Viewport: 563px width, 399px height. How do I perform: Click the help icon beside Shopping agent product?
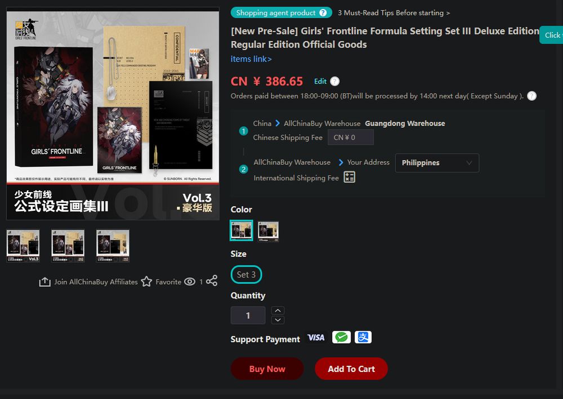point(323,13)
